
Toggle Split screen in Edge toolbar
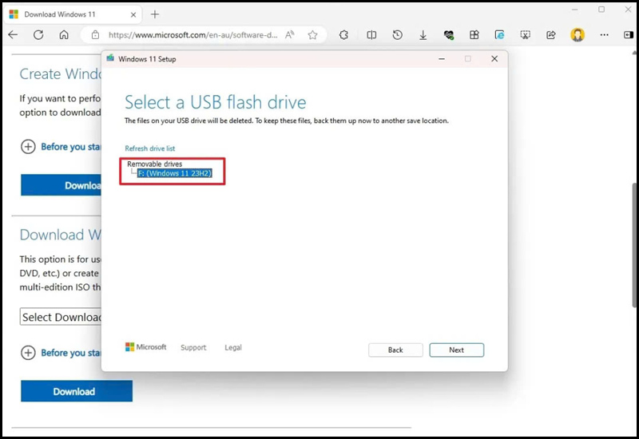pos(371,35)
